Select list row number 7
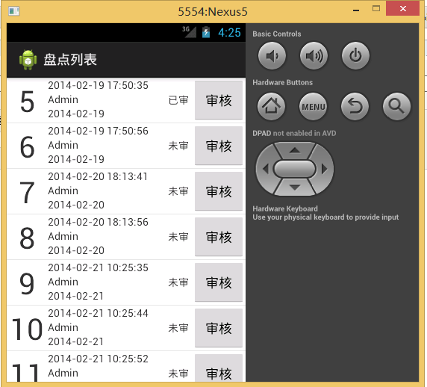 126,191
